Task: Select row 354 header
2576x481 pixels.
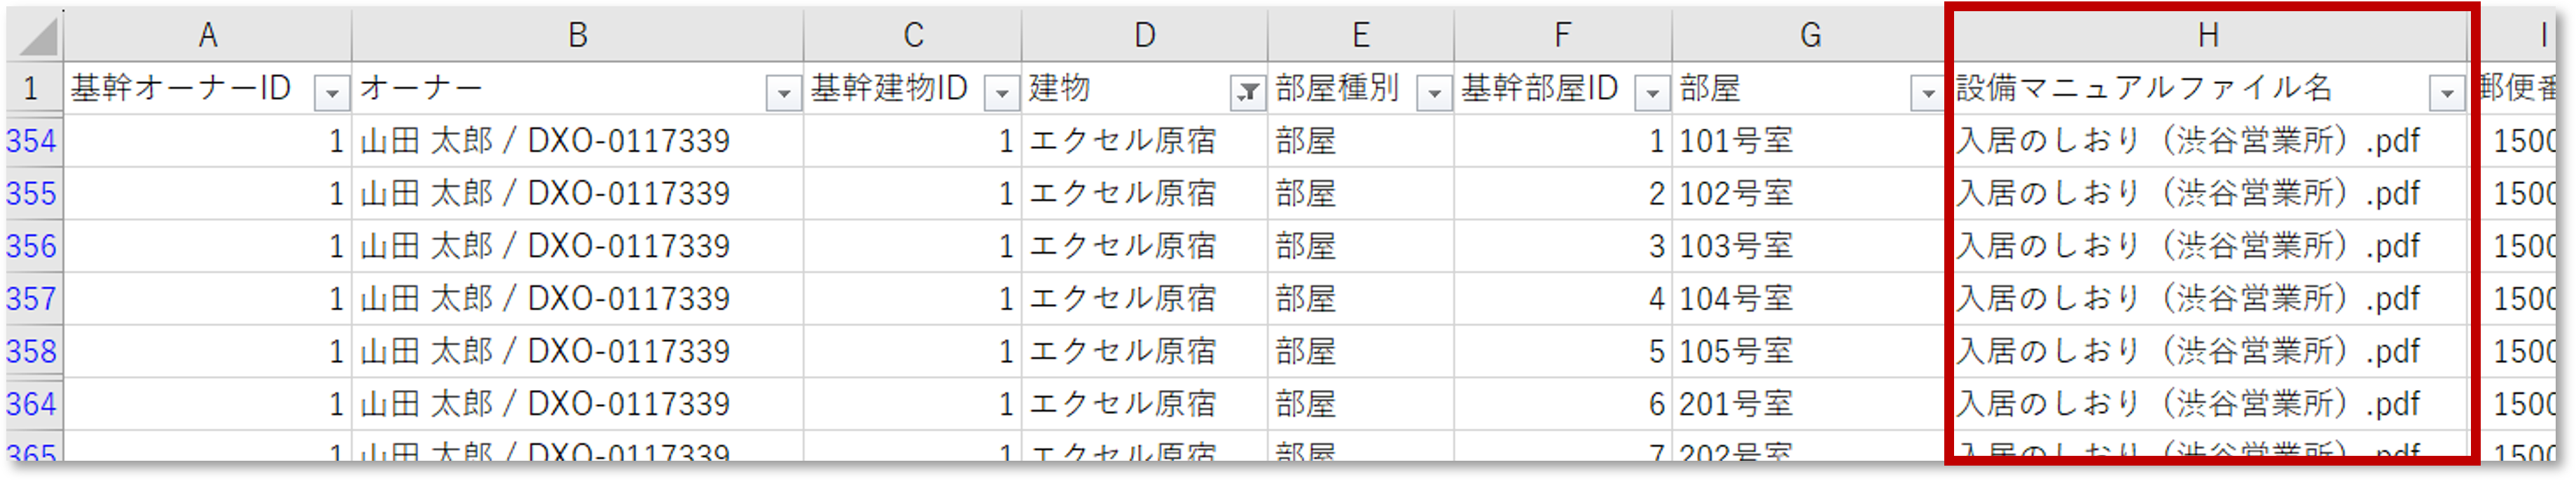Action: point(32,141)
